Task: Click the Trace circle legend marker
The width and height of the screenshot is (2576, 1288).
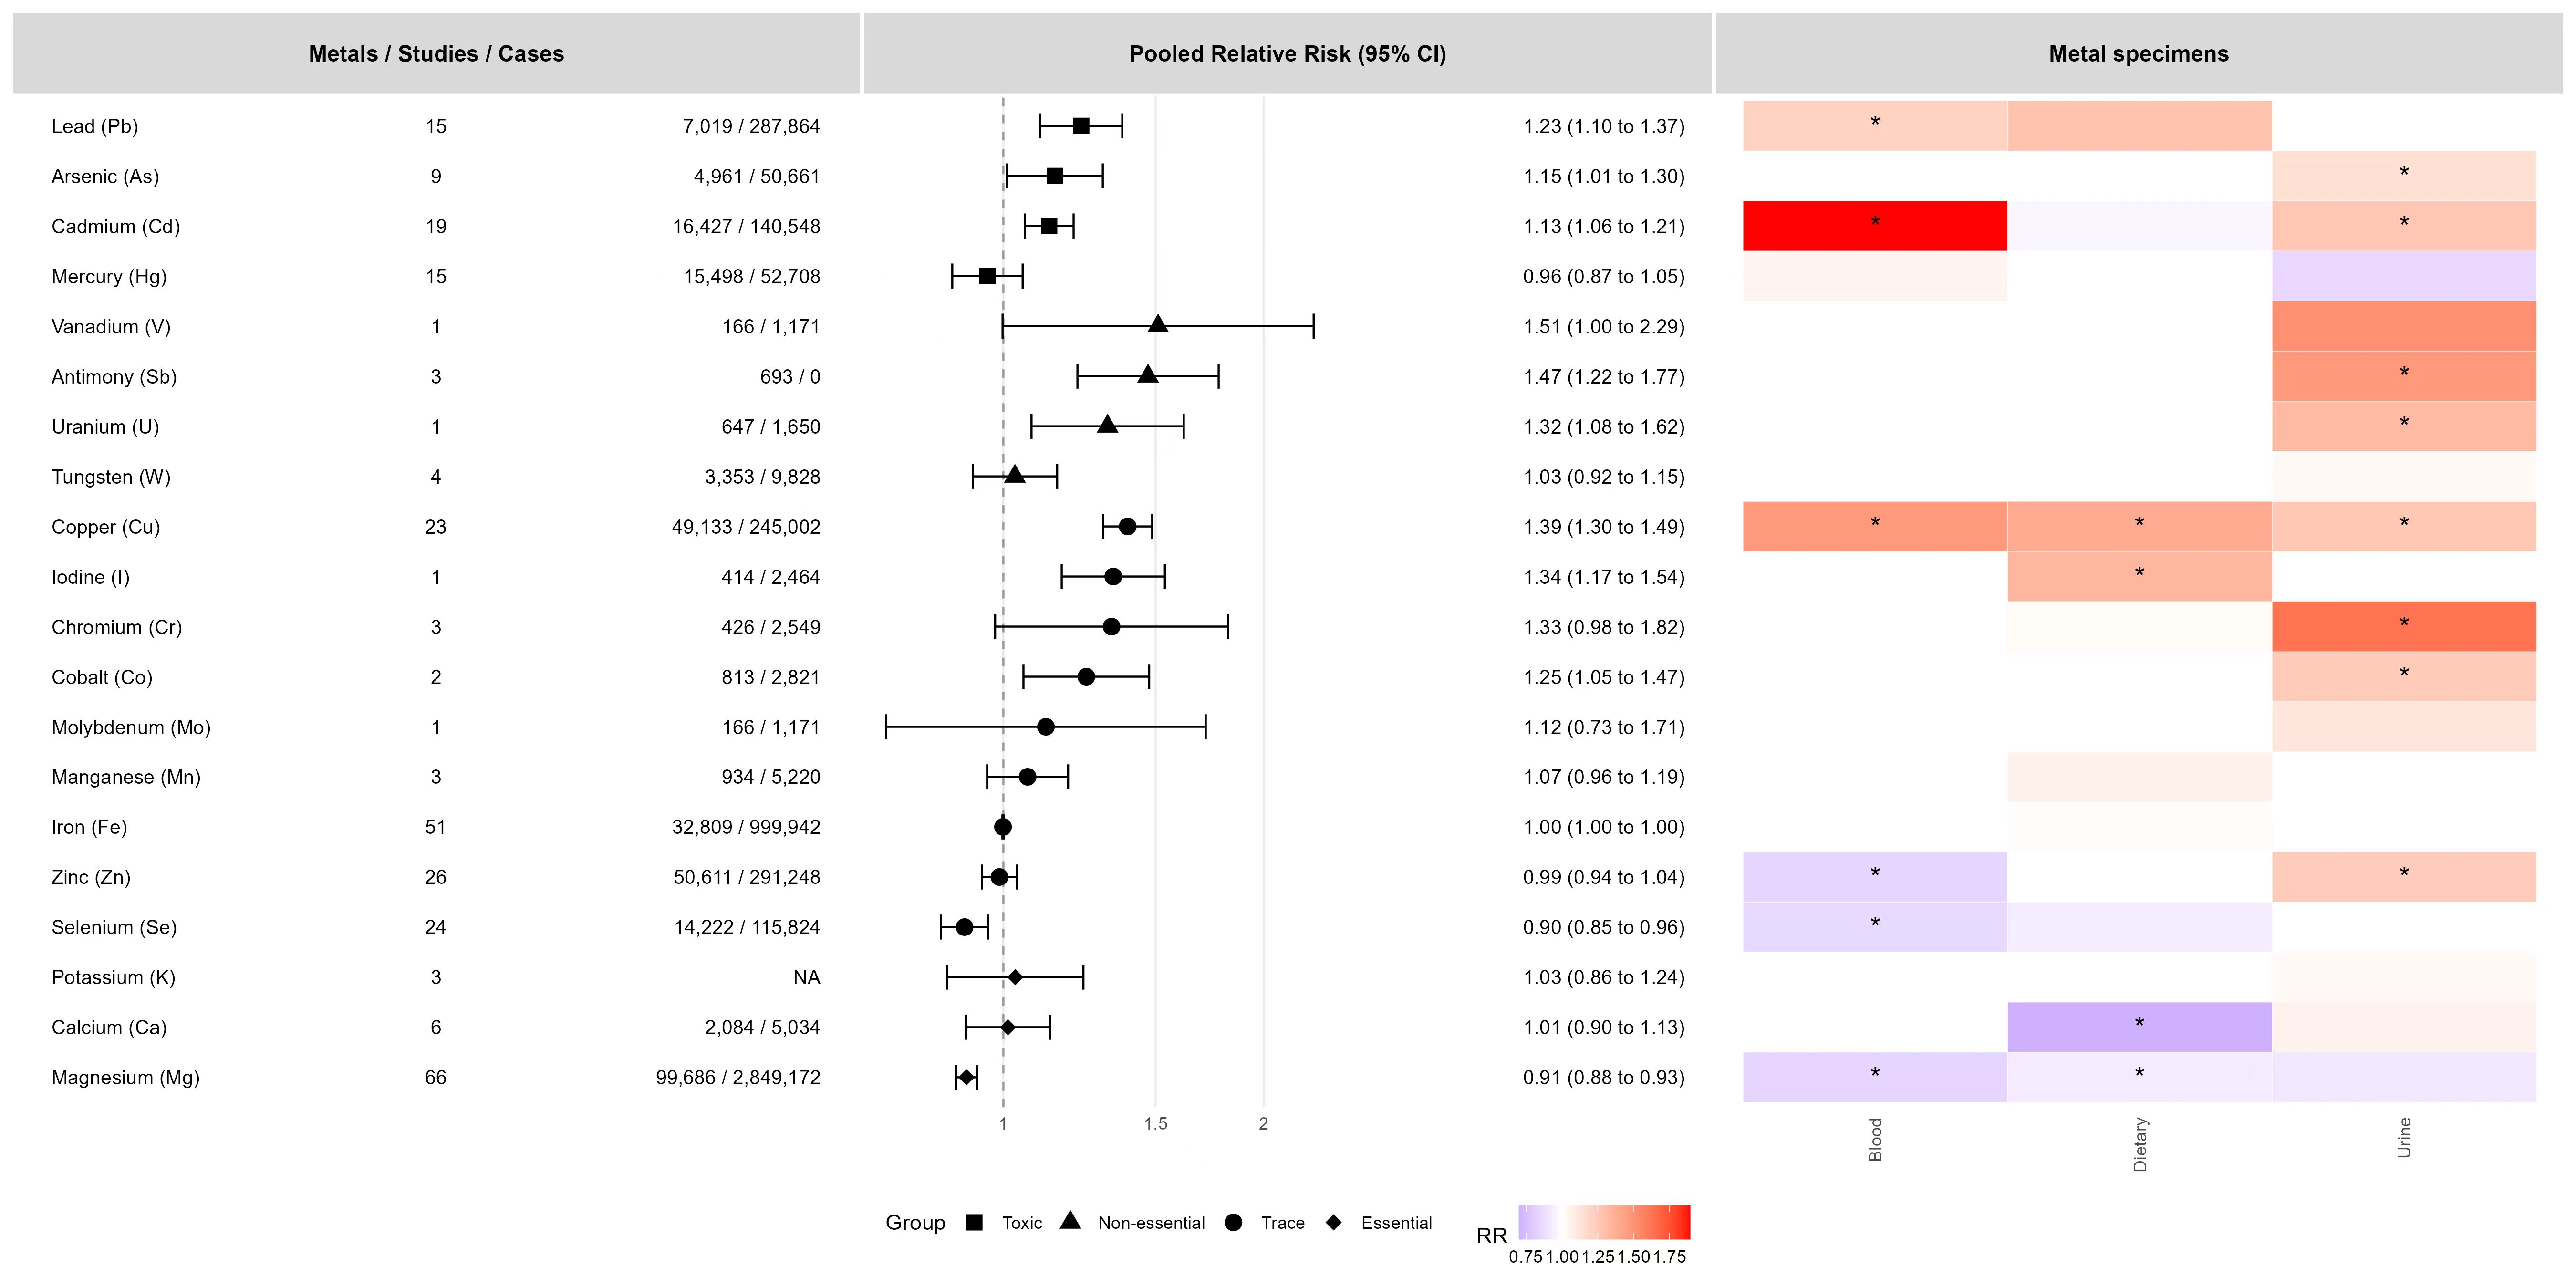Action: pos(1233,1222)
